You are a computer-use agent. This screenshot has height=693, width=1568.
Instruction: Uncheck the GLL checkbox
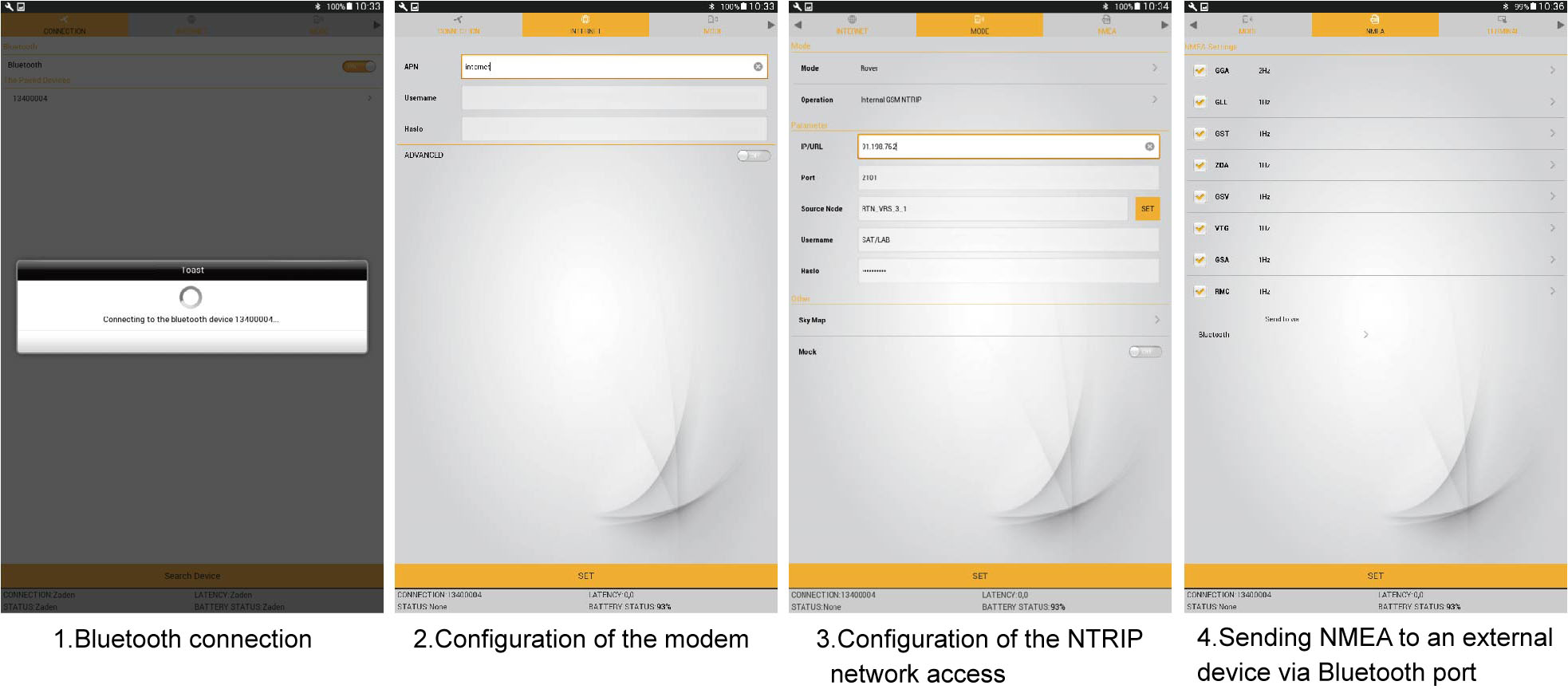1200,102
